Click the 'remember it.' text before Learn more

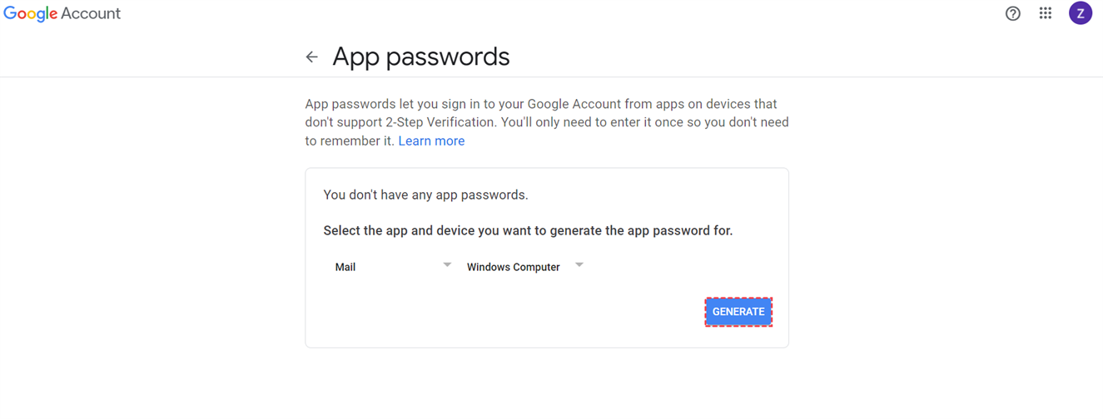point(360,141)
